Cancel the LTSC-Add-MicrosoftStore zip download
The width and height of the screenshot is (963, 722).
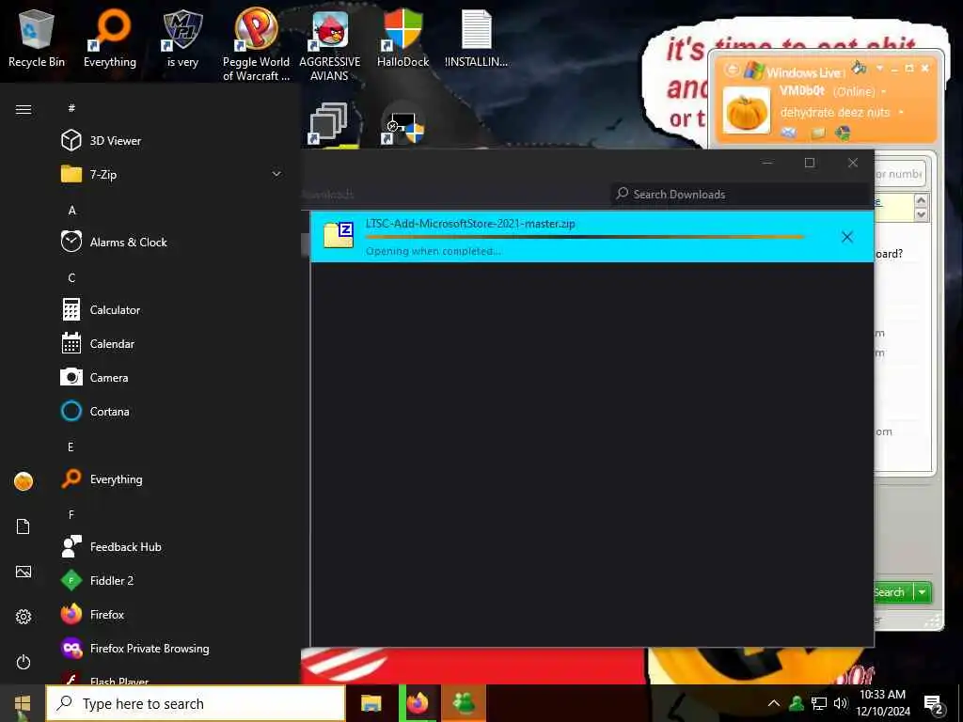847,237
